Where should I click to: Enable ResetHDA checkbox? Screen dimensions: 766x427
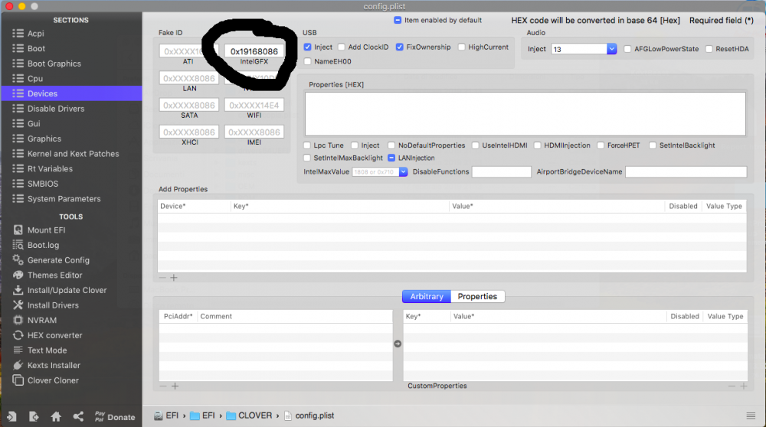pos(709,49)
